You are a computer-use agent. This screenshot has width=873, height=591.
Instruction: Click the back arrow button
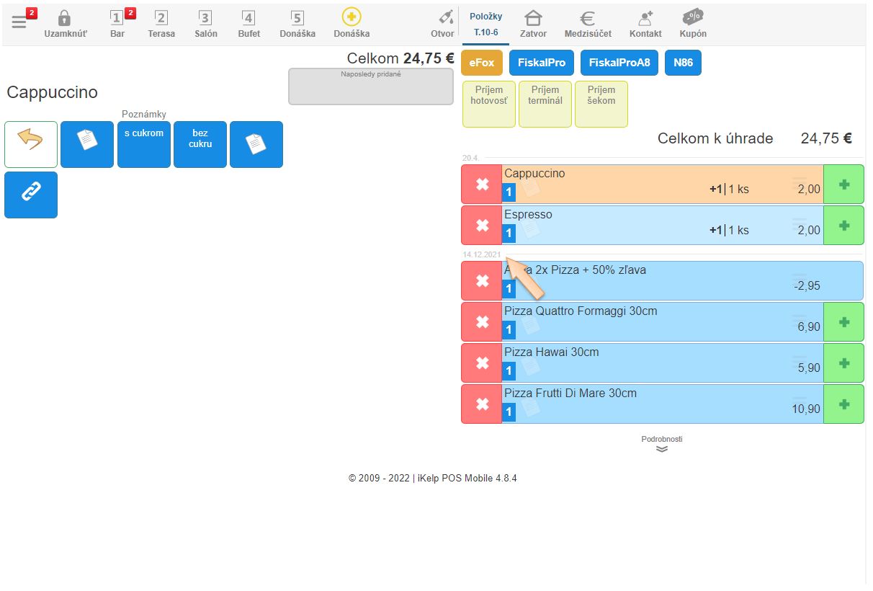click(31, 144)
